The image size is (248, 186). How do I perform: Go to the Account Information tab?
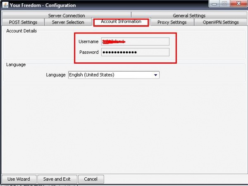(121, 21)
